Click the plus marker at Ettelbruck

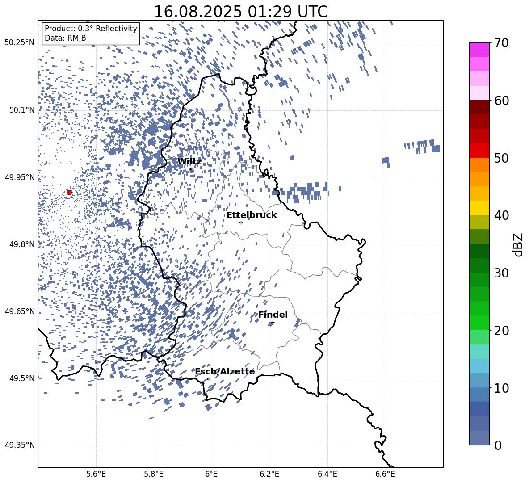[241, 223]
